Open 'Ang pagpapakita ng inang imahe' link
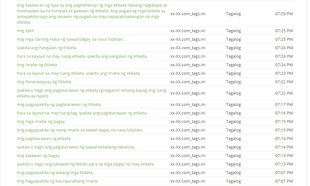 point(80,130)
